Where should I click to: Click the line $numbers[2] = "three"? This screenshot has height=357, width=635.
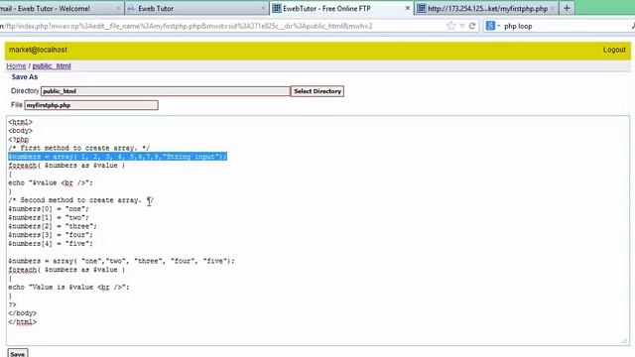(x=53, y=226)
